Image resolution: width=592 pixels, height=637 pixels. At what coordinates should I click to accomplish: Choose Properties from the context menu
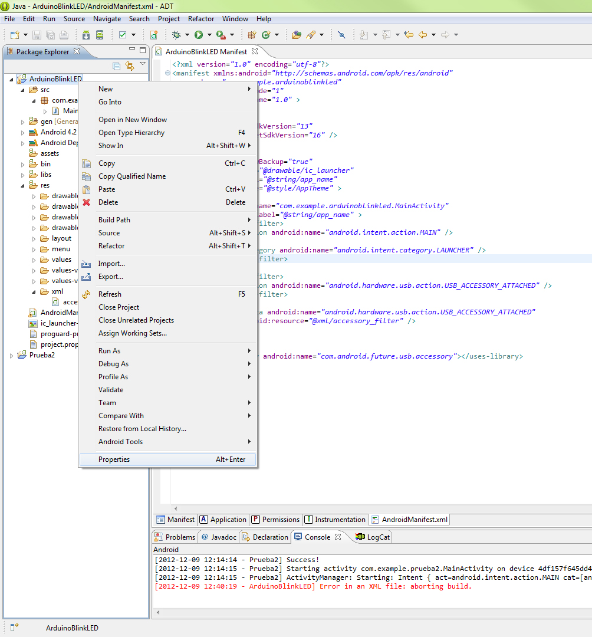click(x=114, y=459)
